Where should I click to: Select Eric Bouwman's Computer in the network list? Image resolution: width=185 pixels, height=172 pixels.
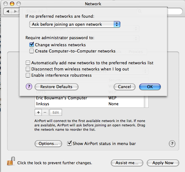click(89, 98)
